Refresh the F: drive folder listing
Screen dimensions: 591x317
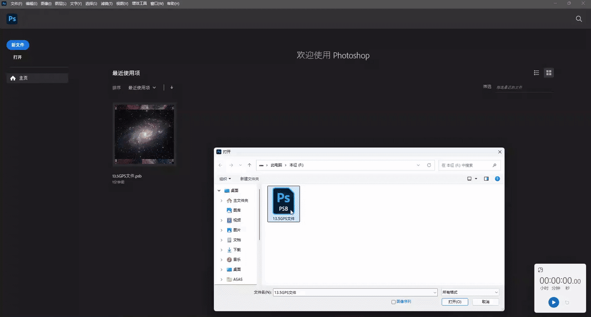point(429,165)
